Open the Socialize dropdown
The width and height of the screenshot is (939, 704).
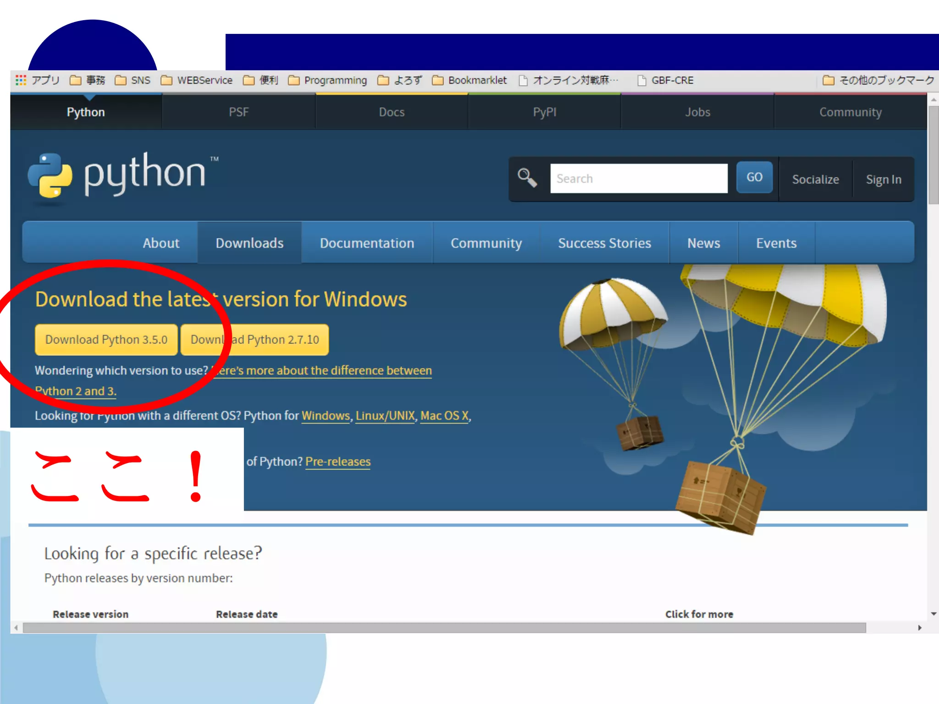815,179
